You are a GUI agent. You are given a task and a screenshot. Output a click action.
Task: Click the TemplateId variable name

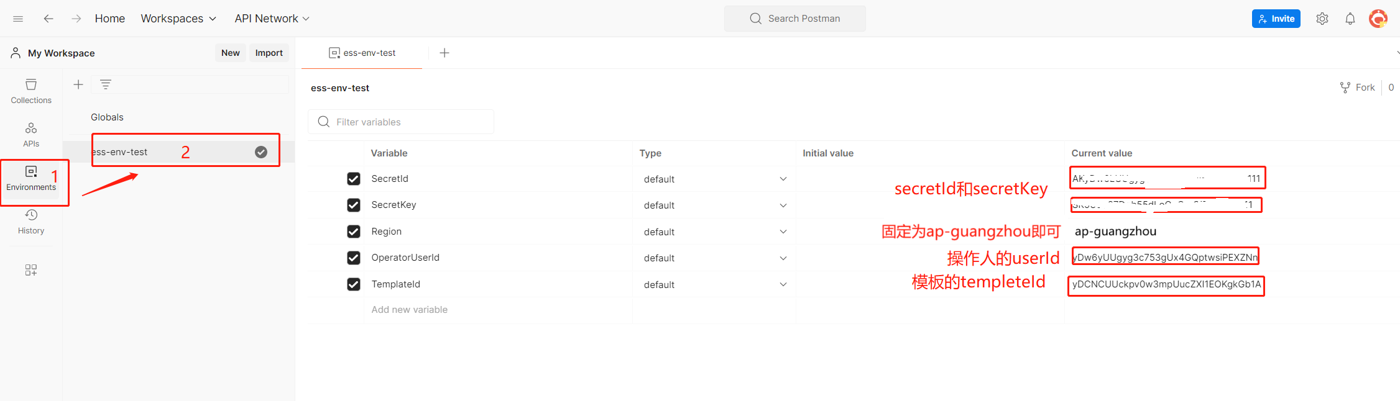point(396,284)
